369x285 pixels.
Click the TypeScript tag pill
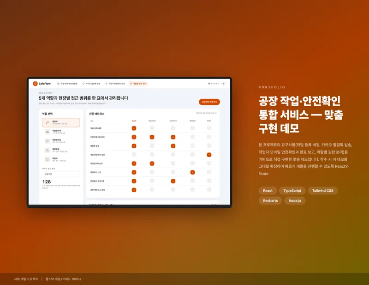click(292, 191)
